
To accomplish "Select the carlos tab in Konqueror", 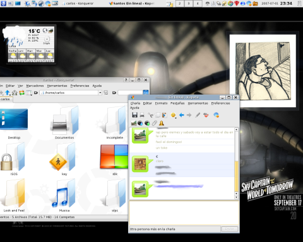I will [6, 99].
